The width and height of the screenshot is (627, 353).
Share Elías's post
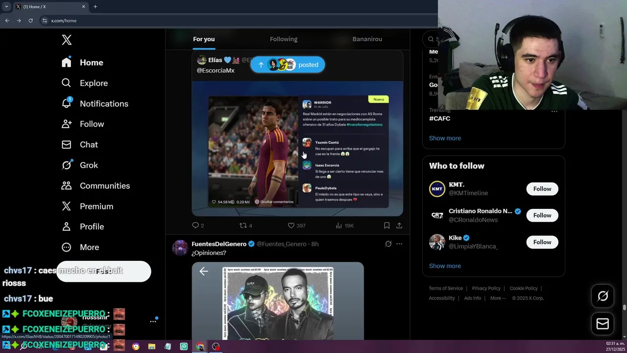(x=399, y=226)
